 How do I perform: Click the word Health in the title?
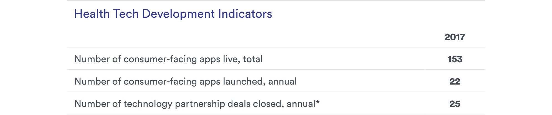click(92, 14)
